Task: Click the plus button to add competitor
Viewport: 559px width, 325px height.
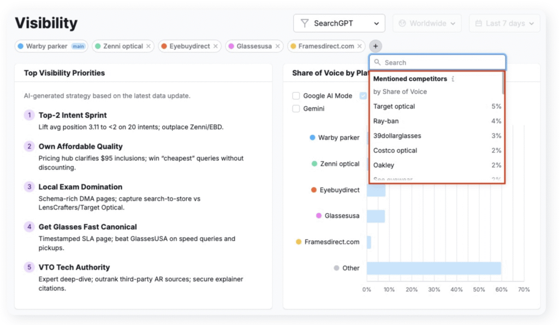Action: pyautogui.click(x=376, y=46)
